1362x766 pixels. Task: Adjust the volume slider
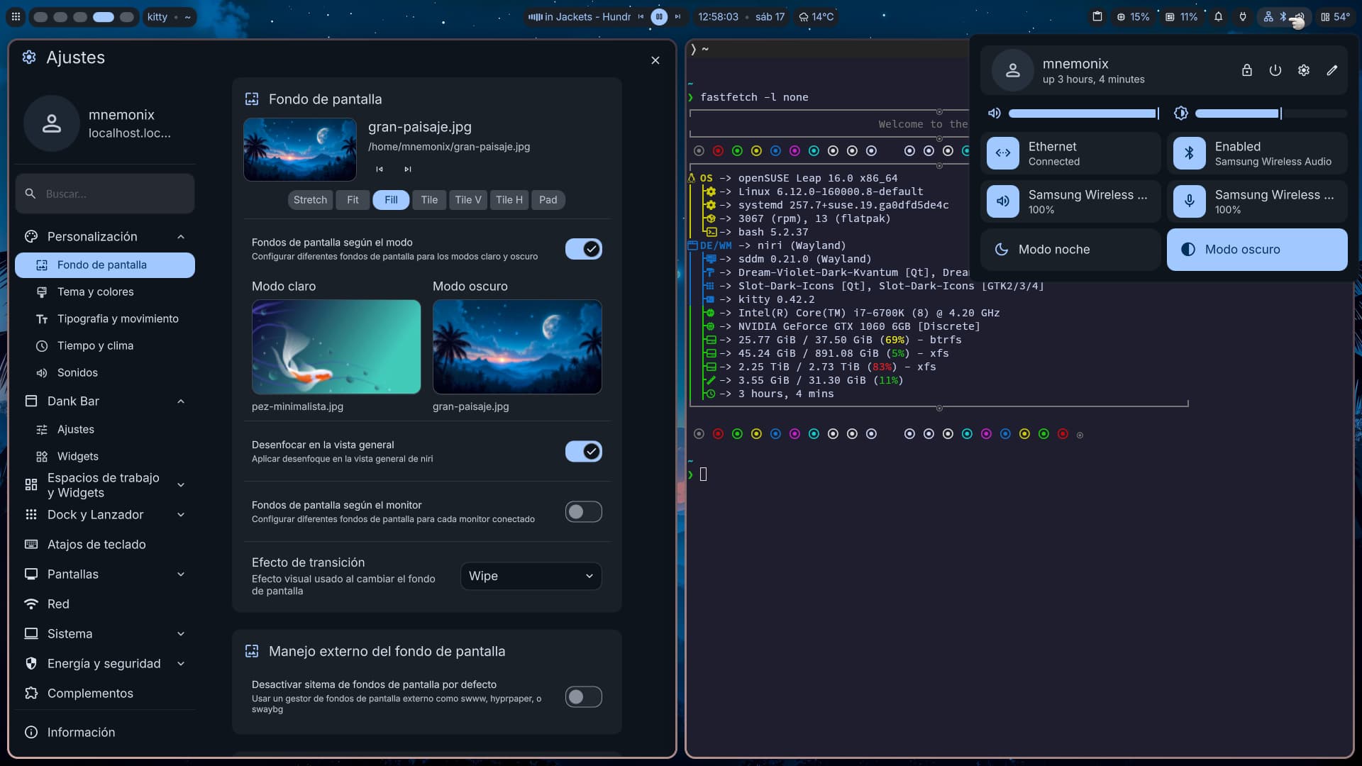[1083, 113]
